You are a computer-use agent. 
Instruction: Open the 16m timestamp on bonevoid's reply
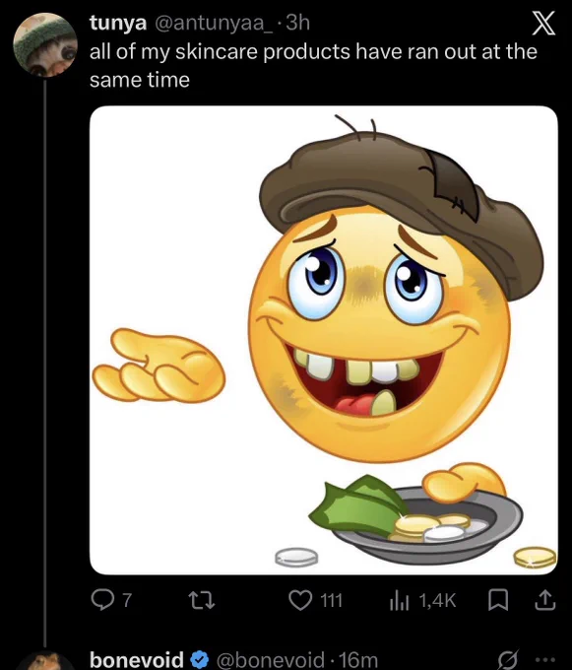tap(359, 660)
